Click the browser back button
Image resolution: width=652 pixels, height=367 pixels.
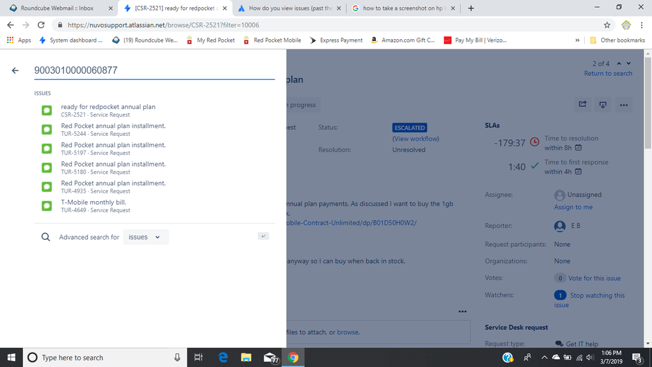(10, 25)
